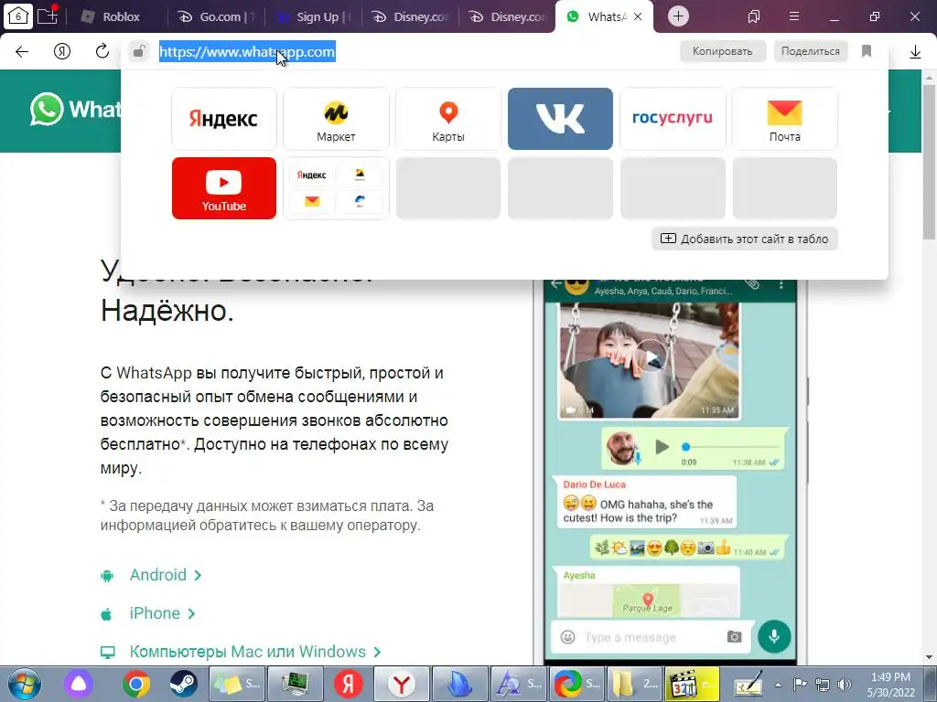The height and width of the screenshot is (702, 937).
Task: Click the volume speaker tray icon
Action: pos(844,685)
